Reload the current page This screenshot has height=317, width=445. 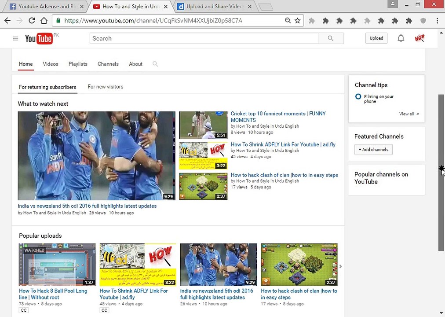pos(32,20)
